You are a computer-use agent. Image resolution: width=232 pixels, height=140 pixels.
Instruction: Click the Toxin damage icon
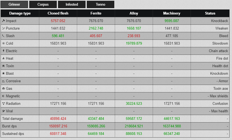coord(3,66)
